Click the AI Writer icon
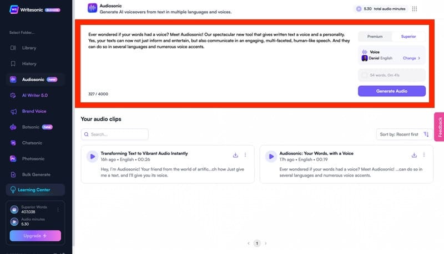Viewport: 444px width, 254px height. [13, 95]
